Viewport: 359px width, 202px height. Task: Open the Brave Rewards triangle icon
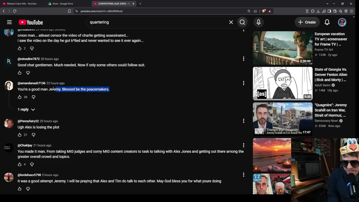(x=270, y=11)
